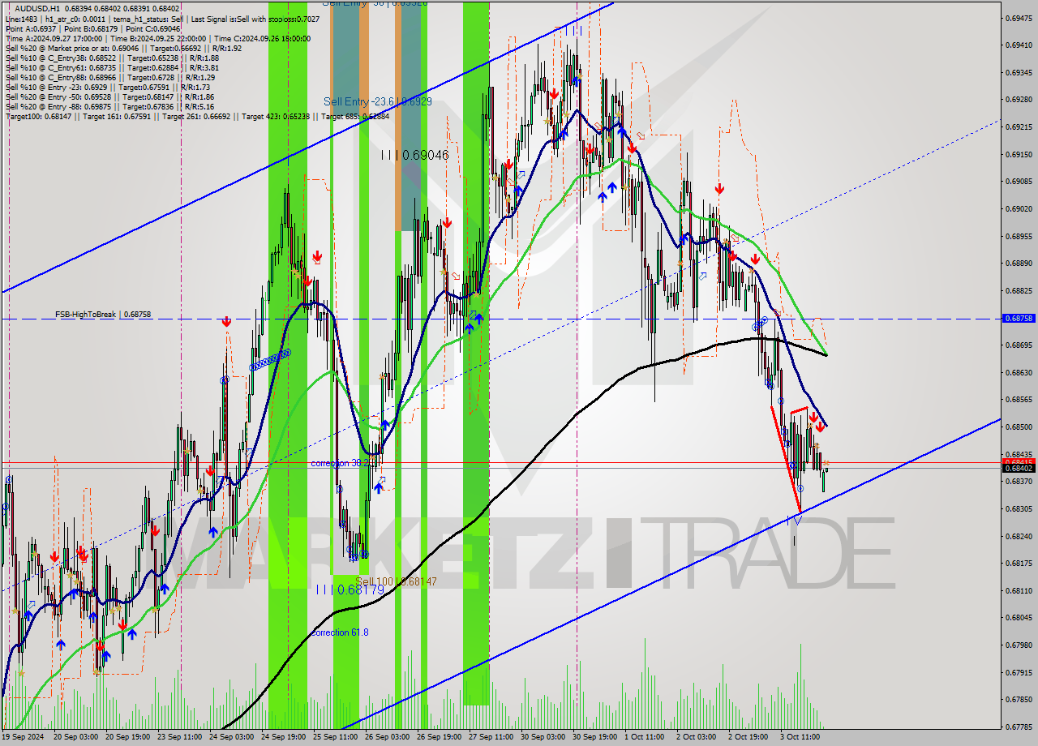
Task: Click the '24 Sep 19:00' time axis label
Action: coord(284,738)
